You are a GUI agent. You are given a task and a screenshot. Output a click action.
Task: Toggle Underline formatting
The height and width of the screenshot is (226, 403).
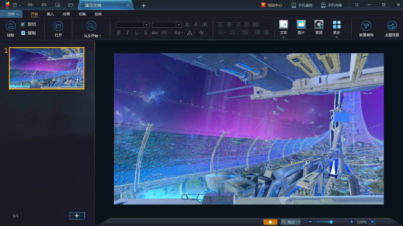(x=136, y=33)
